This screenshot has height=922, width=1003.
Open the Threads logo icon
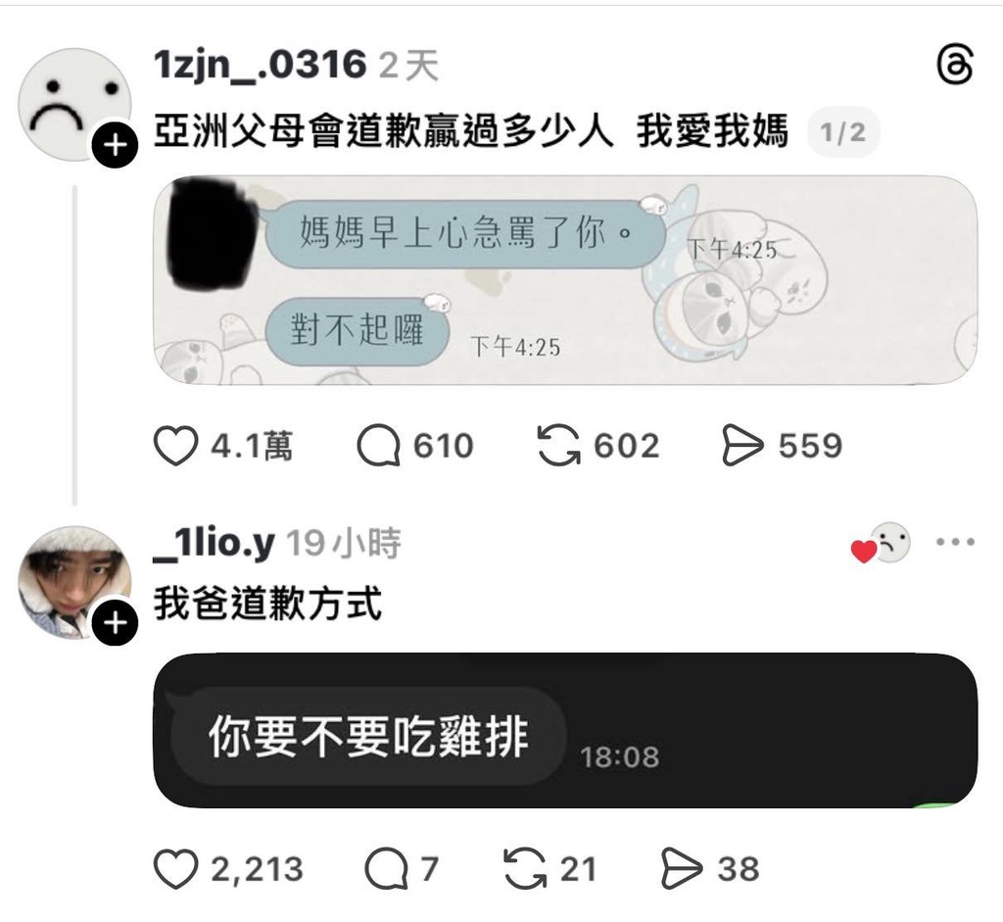955,64
